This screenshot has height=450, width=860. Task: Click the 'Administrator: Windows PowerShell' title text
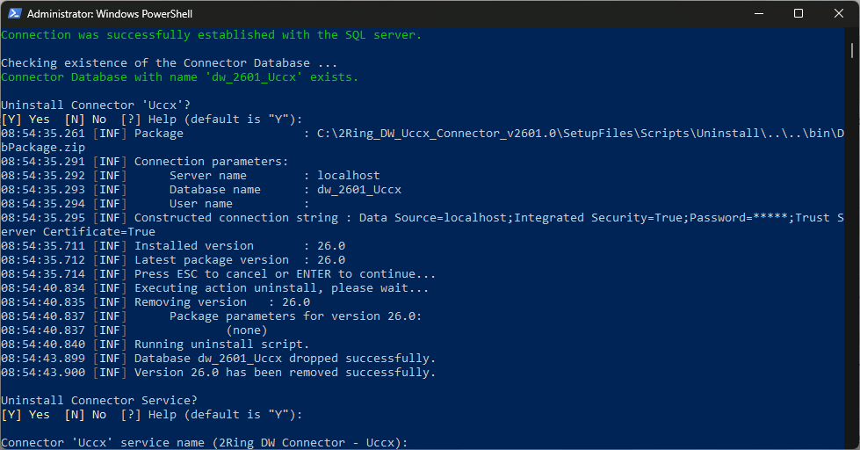tap(112, 14)
